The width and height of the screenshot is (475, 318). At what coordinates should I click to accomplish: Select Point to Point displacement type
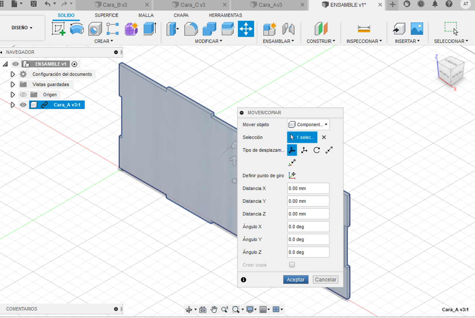329,150
